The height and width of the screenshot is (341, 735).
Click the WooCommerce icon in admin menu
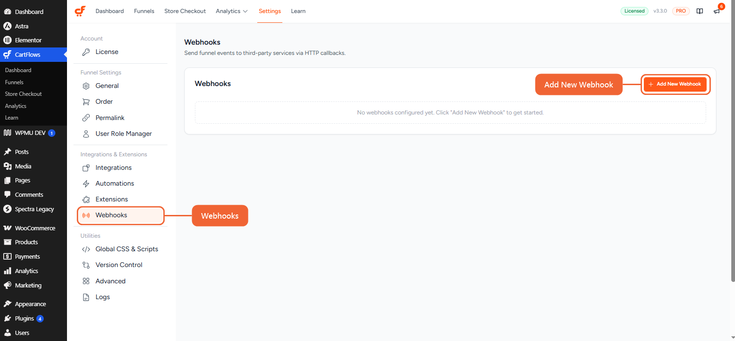click(7, 228)
